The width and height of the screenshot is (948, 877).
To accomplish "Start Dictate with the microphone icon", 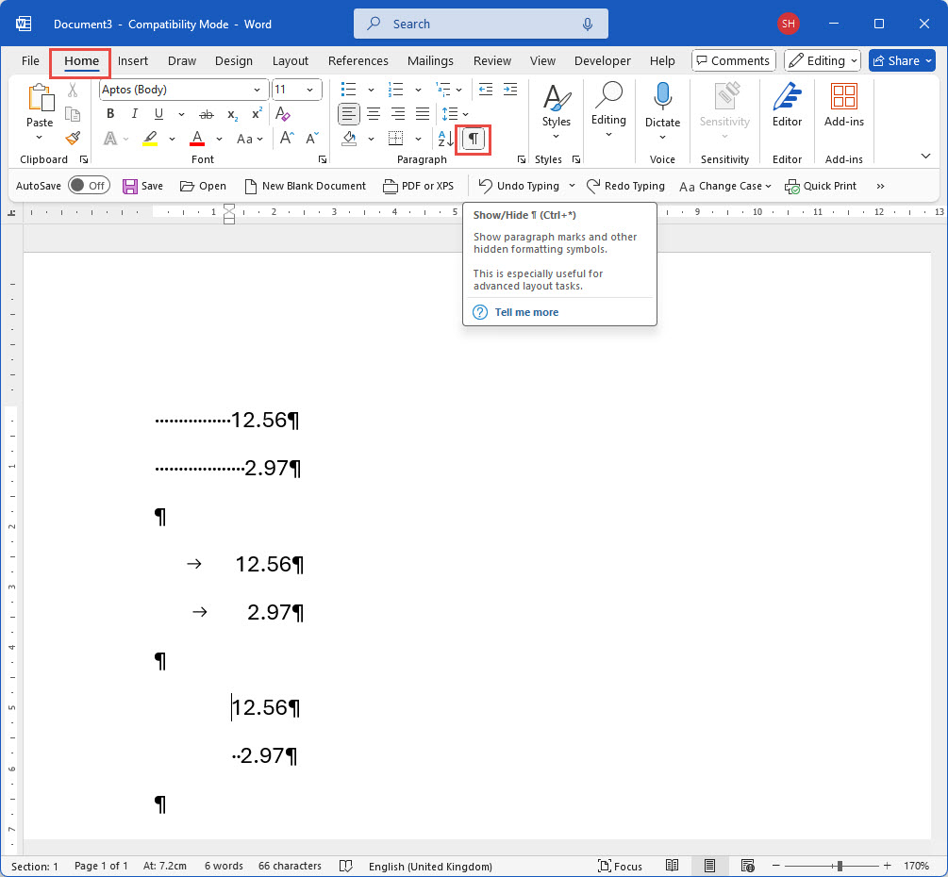I will [x=662, y=99].
